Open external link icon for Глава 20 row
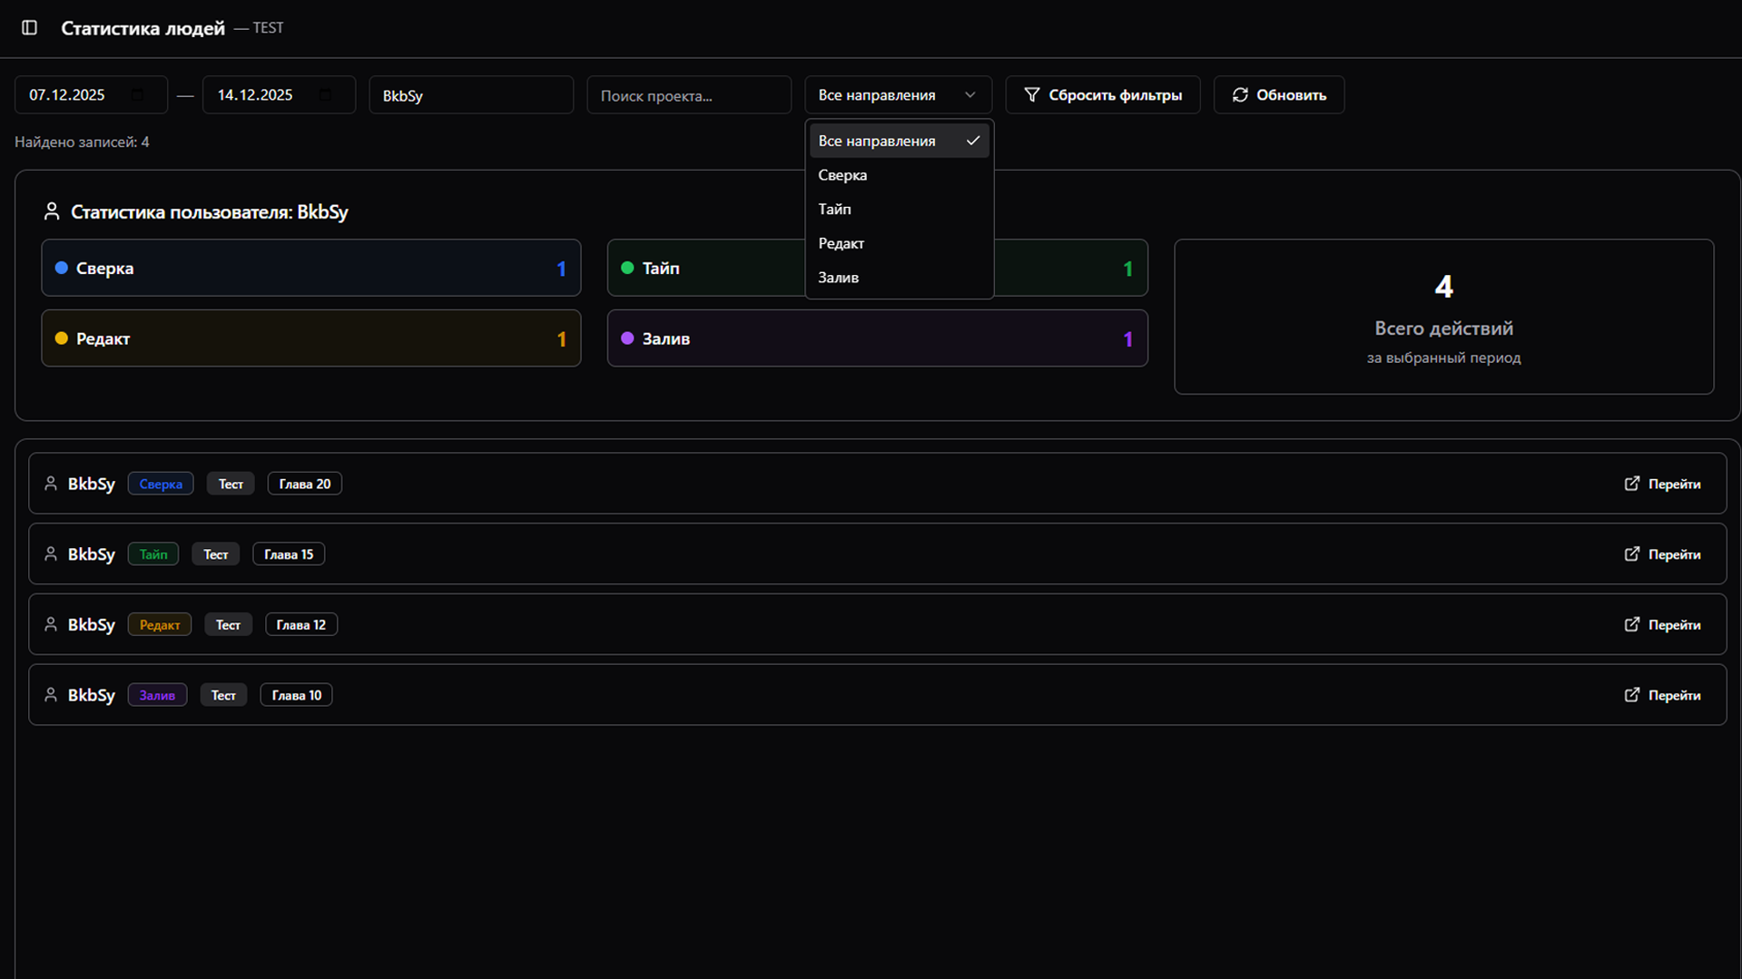The height and width of the screenshot is (979, 1742). pos(1631,484)
